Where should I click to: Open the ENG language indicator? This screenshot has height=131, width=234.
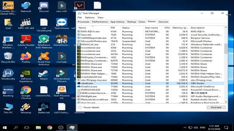coord(202,128)
